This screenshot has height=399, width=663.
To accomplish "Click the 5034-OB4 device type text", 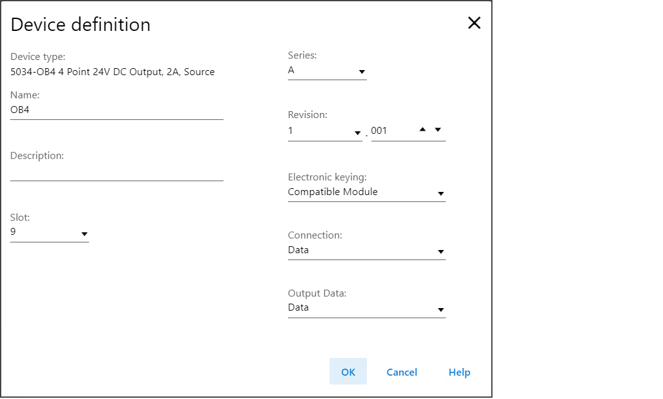I will 112,72.
